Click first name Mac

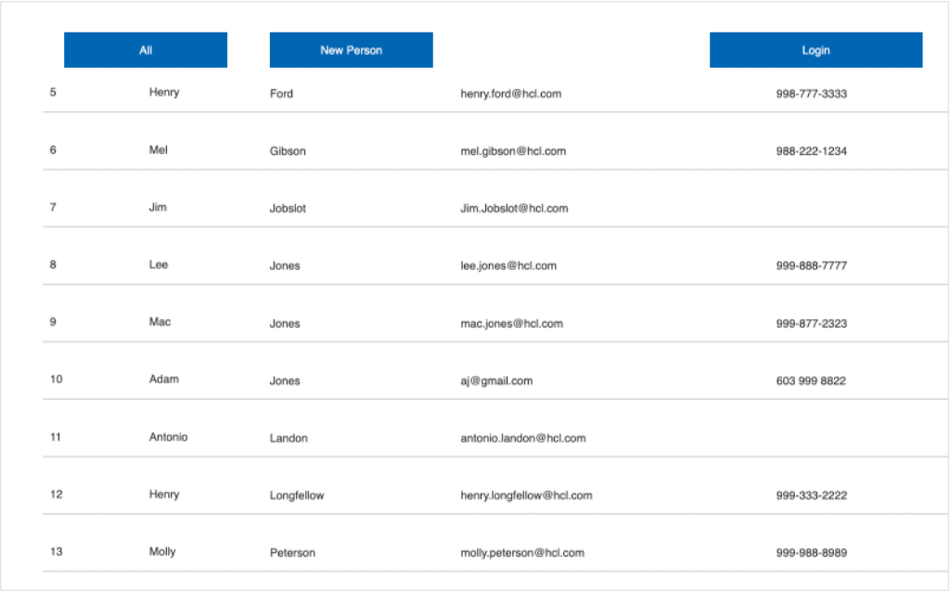click(x=160, y=322)
